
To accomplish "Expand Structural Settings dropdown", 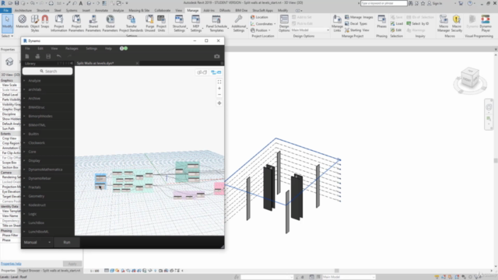I will 179,29.
